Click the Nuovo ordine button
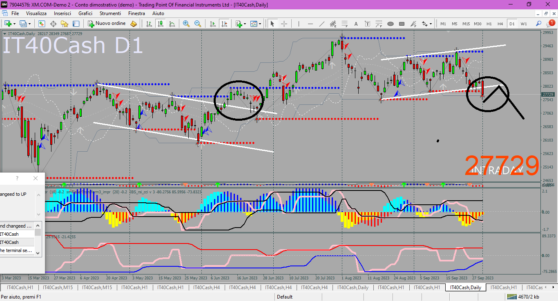558x301 pixels. pyautogui.click(x=107, y=24)
